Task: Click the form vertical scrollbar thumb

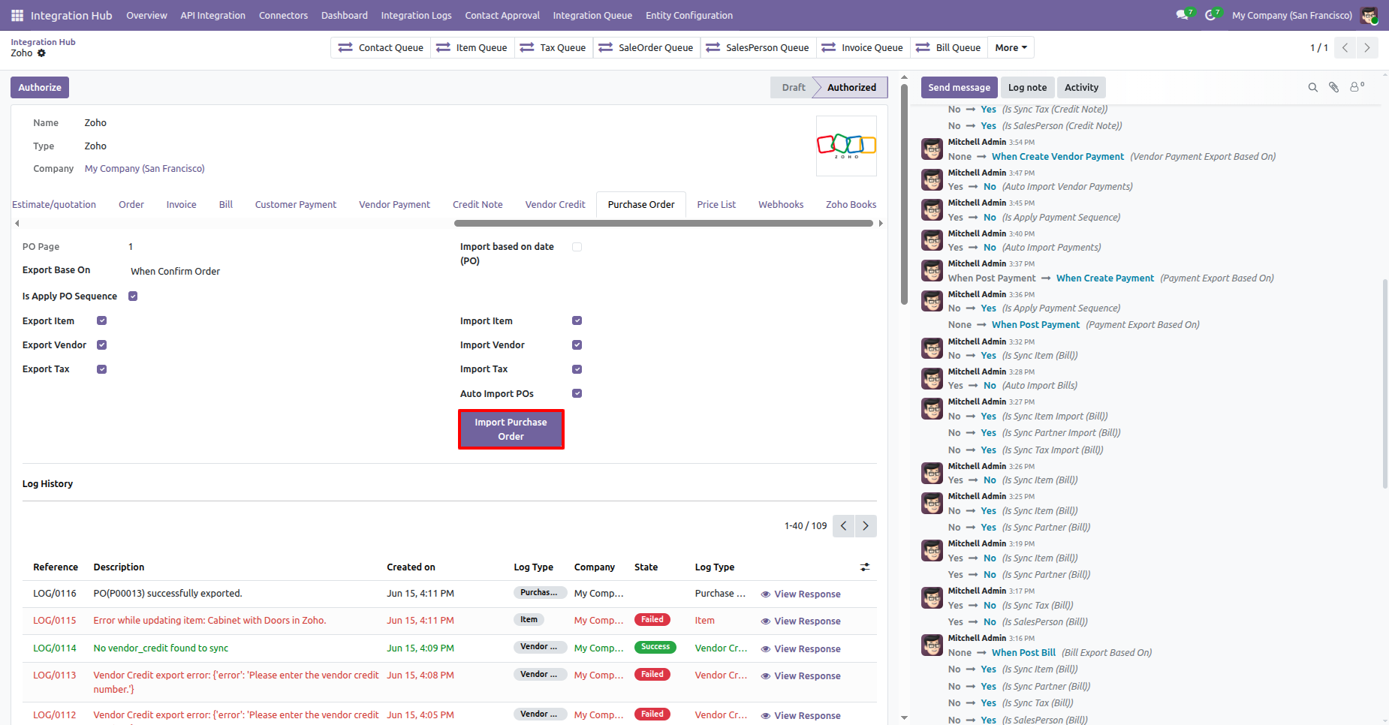Action: click(x=904, y=194)
